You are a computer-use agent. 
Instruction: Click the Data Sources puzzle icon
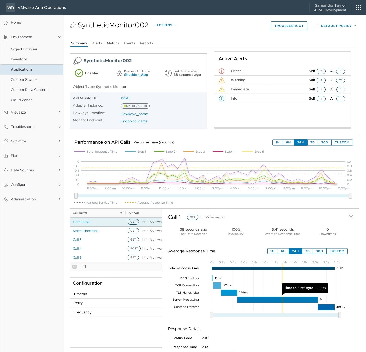point(6,170)
